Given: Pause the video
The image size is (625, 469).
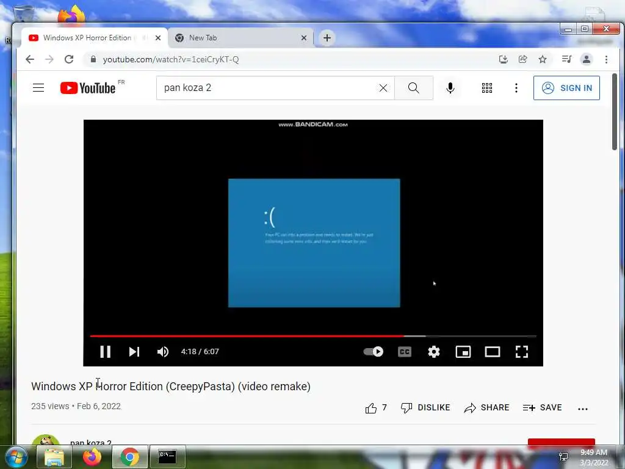Looking at the screenshot, I should (x=105, y=351).
